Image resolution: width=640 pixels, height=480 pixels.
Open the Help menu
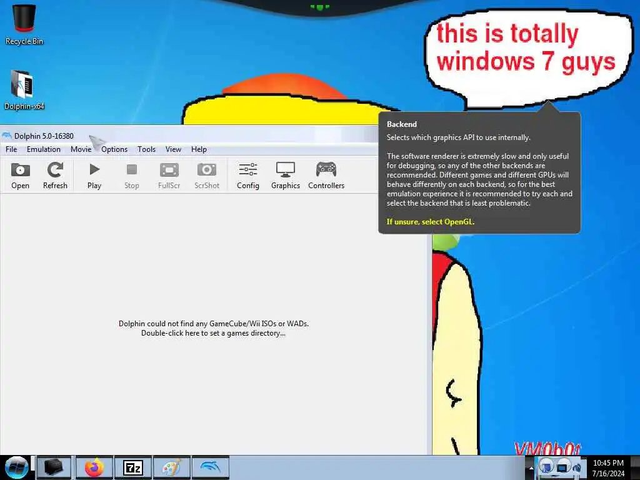[199, 149]
